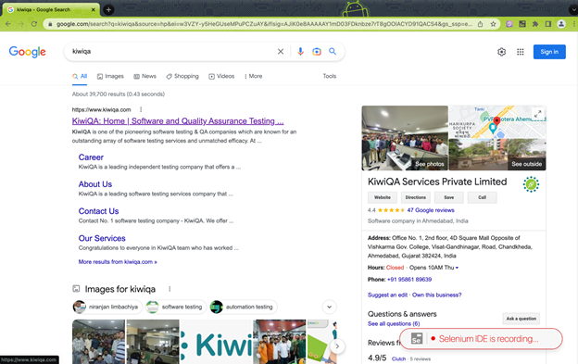Open Clutch reviews link
This screenshot has width=578, height=364.
pyautogui.click(x=398, y=358)
